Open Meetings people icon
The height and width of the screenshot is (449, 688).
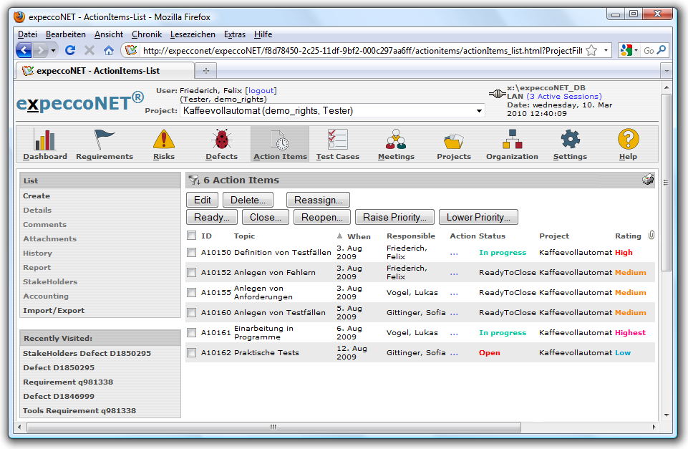click(396, 140)
